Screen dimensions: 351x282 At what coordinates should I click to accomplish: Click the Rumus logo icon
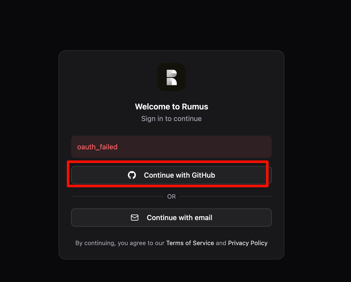pyautogui.click(x=171, y=77)
